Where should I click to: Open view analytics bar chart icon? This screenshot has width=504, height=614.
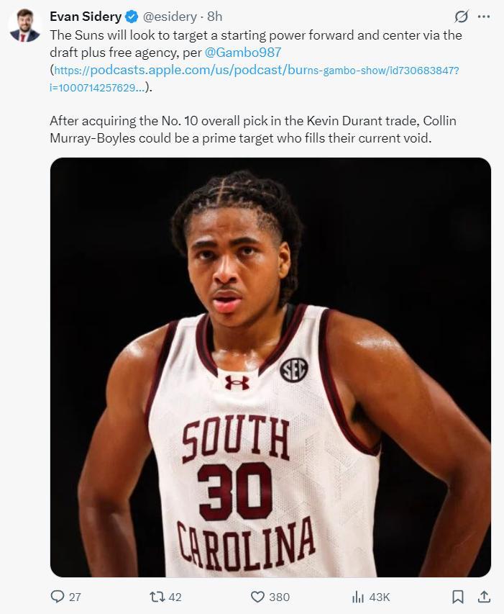358,597
